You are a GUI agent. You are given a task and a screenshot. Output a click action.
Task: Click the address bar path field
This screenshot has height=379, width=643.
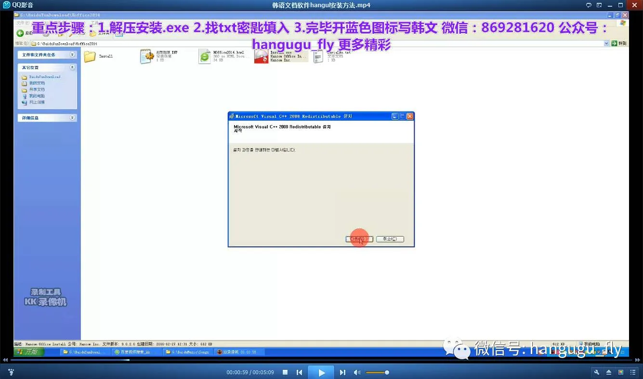pyautogui.click(x=317, y=43)
